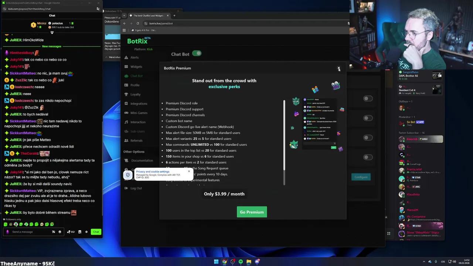Close the BotRix Premium dialog
Image resolution: width=473 pixels, height=266 pixels.
(x=338, y=68)
